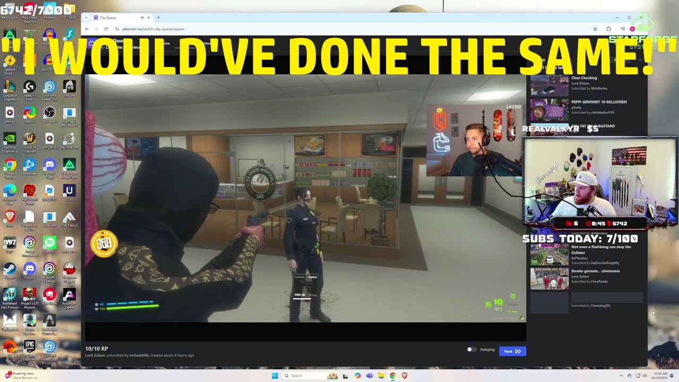Viewport: 679px width, 382px height.
Task: Launch World of Warcraft desktop icon
Action: [30, 141]
